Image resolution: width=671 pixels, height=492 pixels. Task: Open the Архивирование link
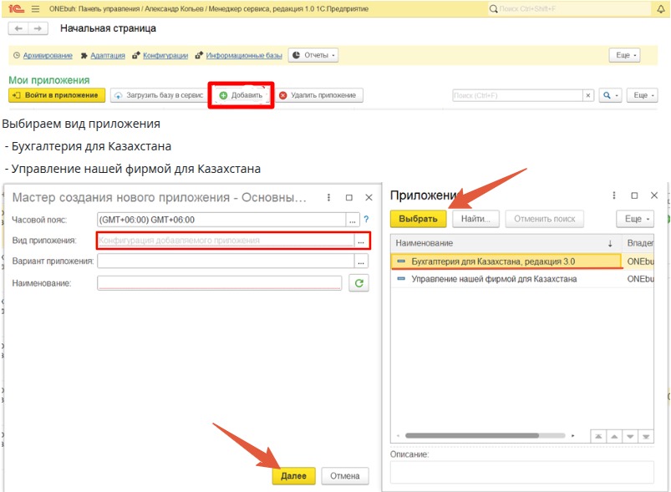pos(48,55)
